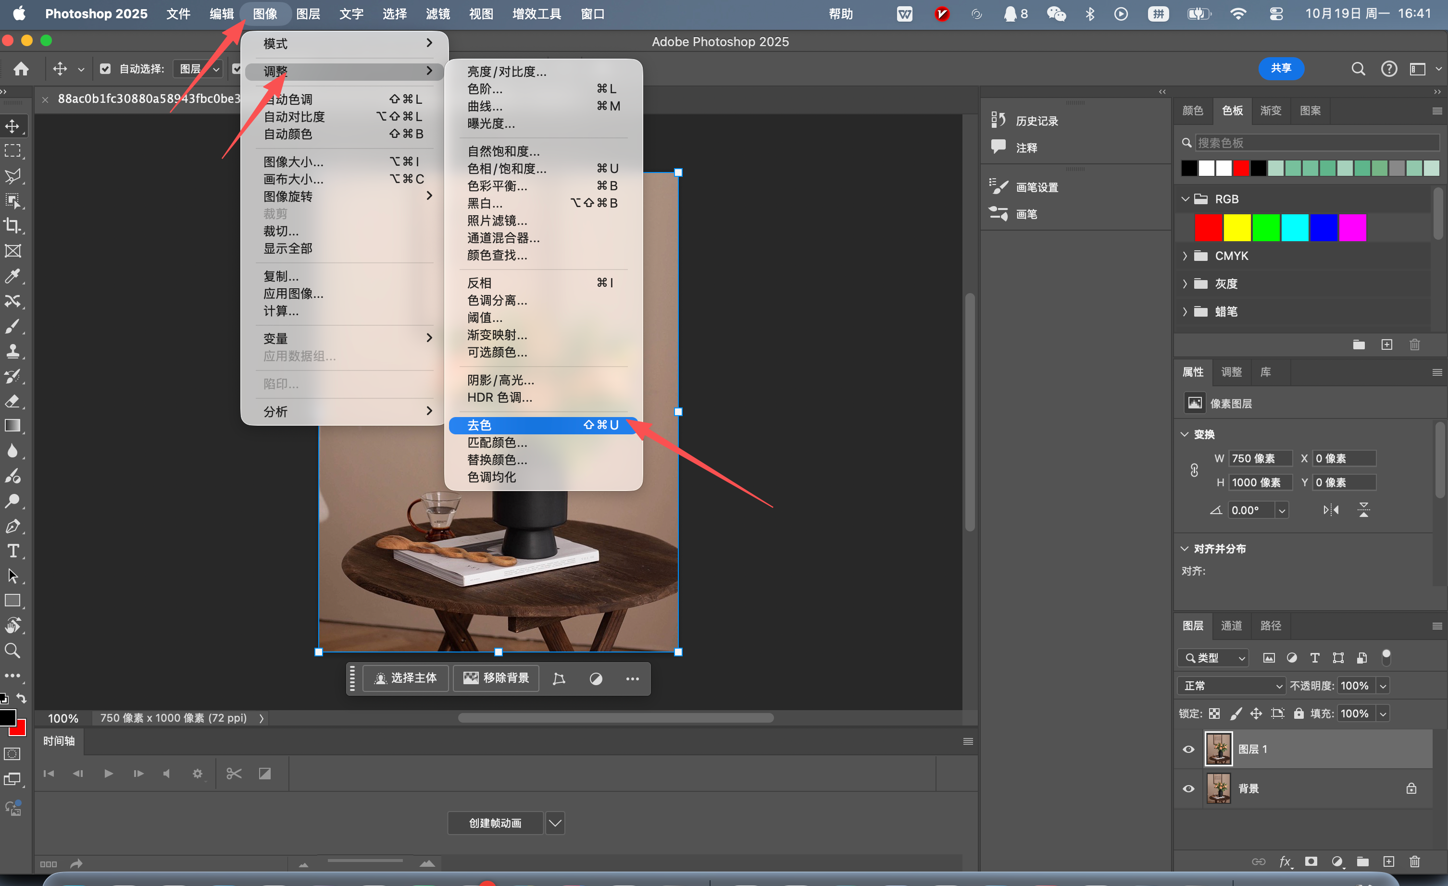Open the layer filter 类型 dropdown
The image size is (1448, 886).
pos(1212,658)
